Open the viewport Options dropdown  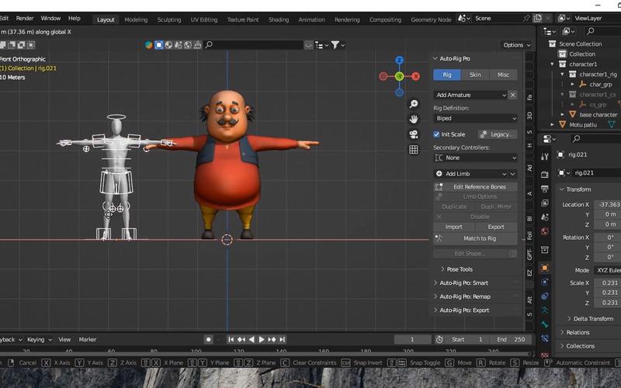(x=516, y=45)
